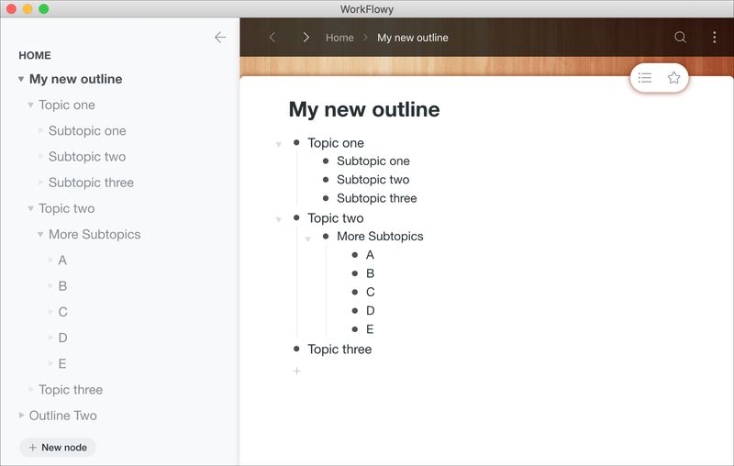The height and width of the screenshot is (466, 734).
Task: Expand Subtopic one triangle in sidebar
Action: [x=40, y=130]
